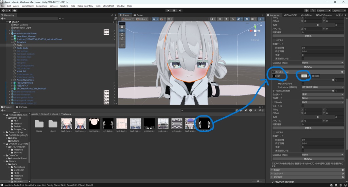Screen dimensions: 348x187
Task: Toggle デカール化 checkbox
Action: [x=303, y=106]
